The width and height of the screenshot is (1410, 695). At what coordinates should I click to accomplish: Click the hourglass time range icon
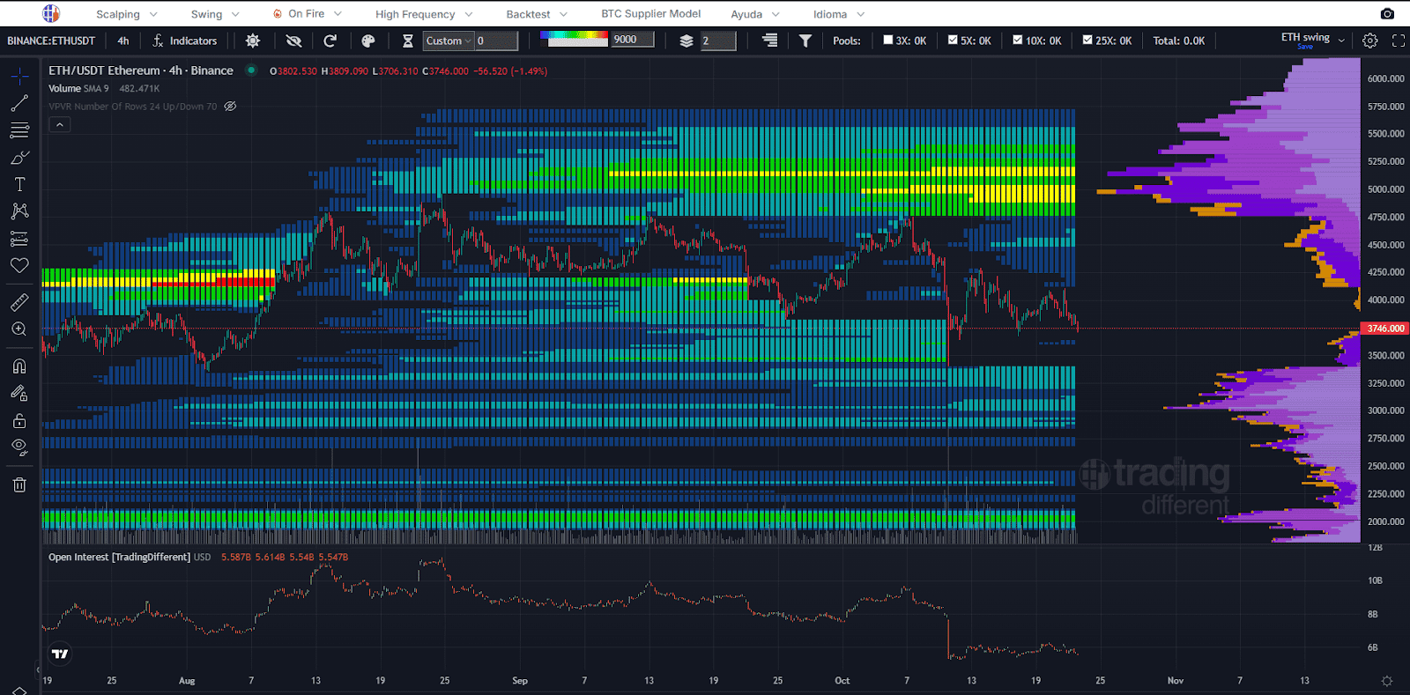click(x=408, y=41)
